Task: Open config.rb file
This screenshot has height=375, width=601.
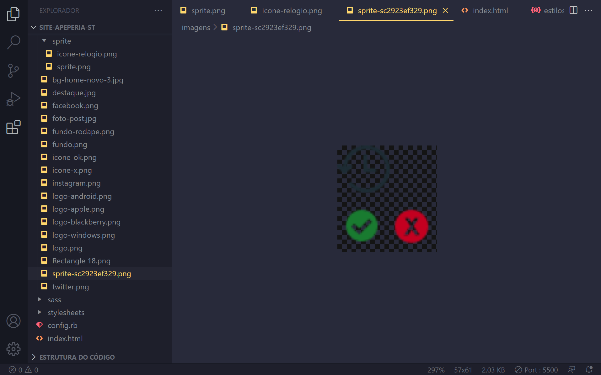Action: click(x=62, y=325)
